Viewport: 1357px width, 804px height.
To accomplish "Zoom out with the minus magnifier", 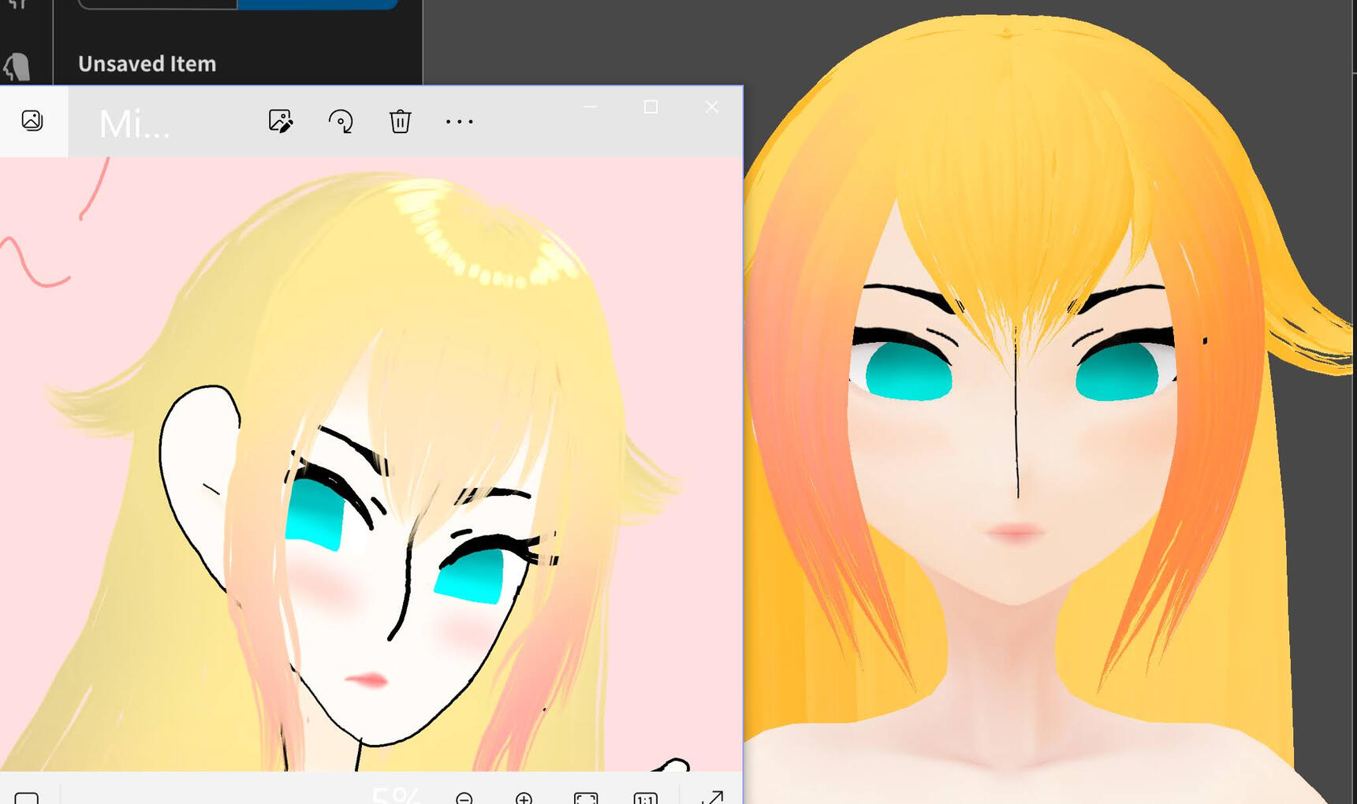I will [464, 798].
